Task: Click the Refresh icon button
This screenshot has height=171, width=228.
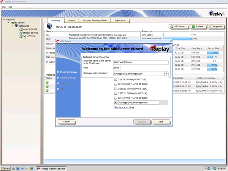Action: click(194, 27)
